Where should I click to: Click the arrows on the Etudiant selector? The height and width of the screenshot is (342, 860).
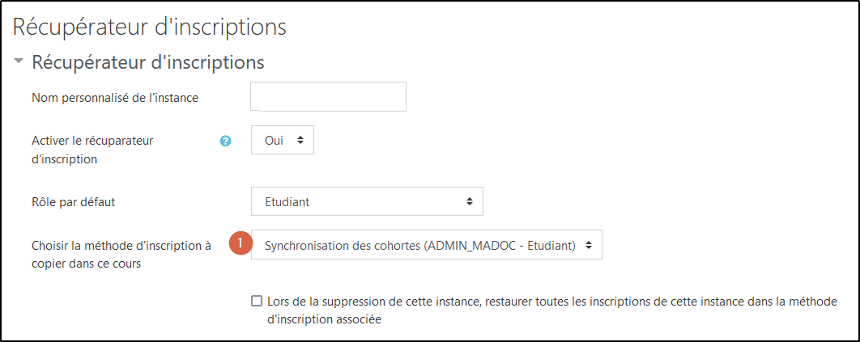pos(469,201)
